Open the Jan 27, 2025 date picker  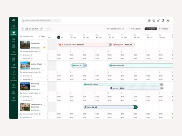click(32, 29)
